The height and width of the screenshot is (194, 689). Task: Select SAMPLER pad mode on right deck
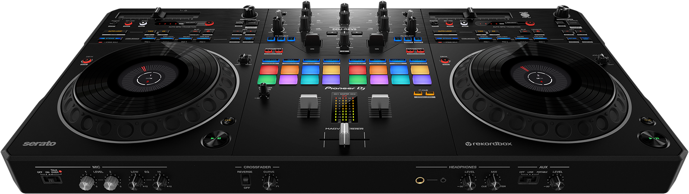(x=418, y=61)
